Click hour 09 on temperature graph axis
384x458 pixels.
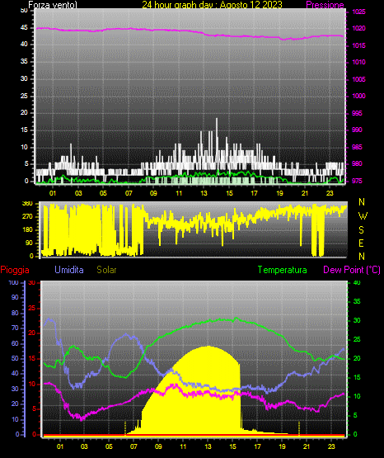(x=158, y=446)
